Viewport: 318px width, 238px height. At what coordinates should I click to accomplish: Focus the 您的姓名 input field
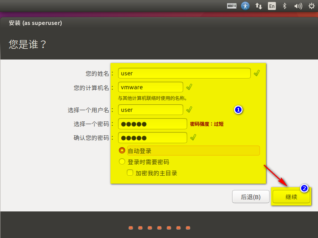point(184,73)
